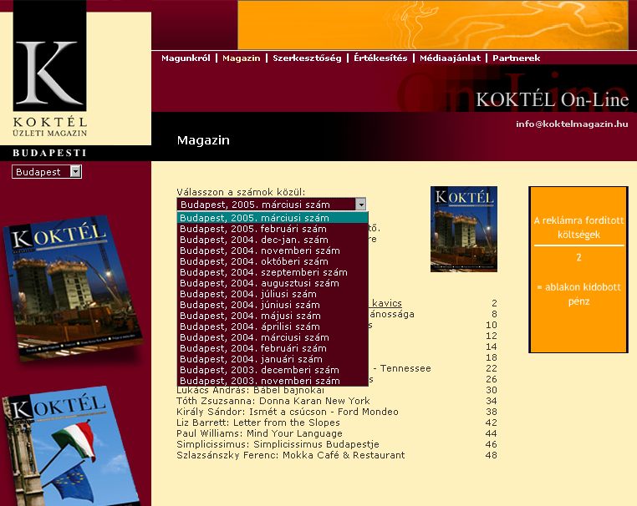637x506 pixels.
Task: Go to Szerkesztőség page
Action: pyautogui.click(x=307, y=58)
